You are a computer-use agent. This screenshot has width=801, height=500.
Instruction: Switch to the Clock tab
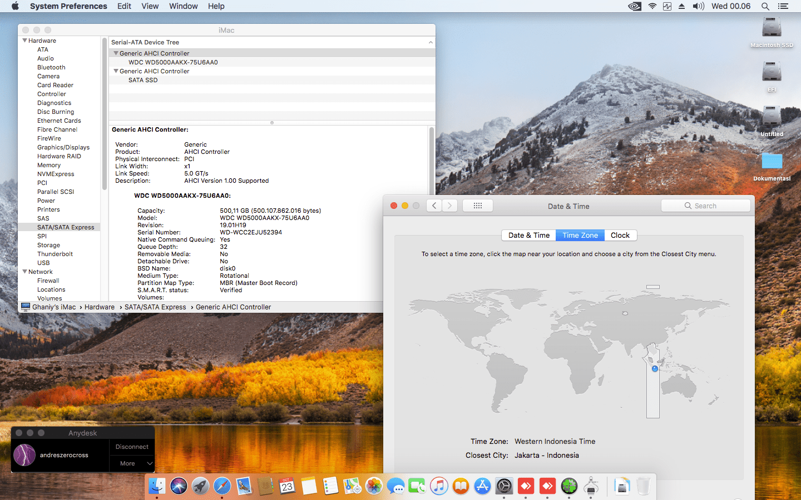[x=620, y=235]
